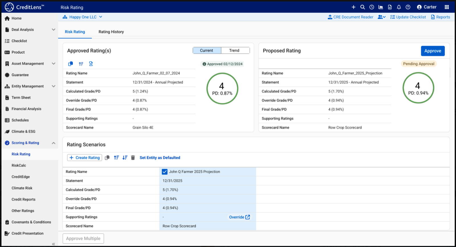Open the apps grid launcher icon

(447, 7)
